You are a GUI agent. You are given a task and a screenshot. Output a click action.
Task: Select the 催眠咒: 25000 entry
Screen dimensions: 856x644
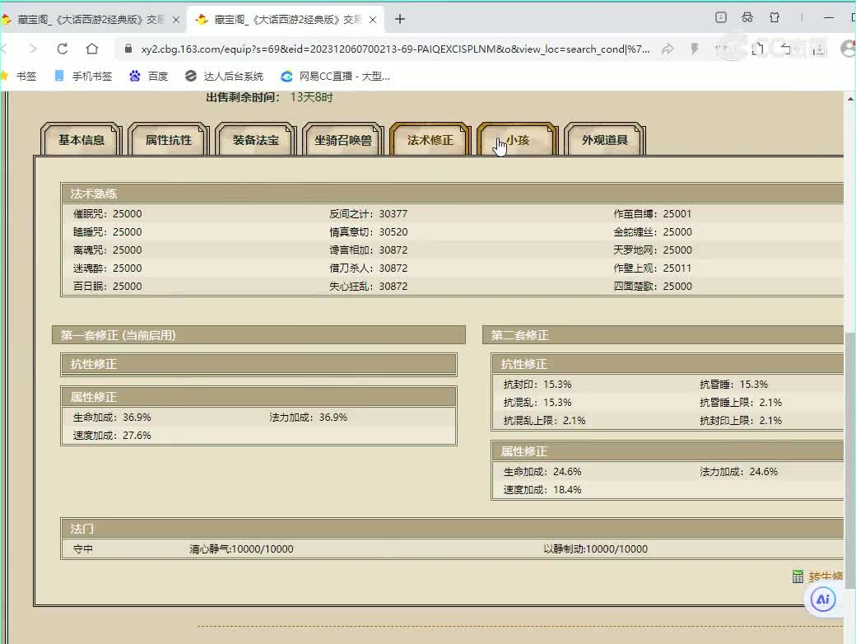[x=108, y=213]
